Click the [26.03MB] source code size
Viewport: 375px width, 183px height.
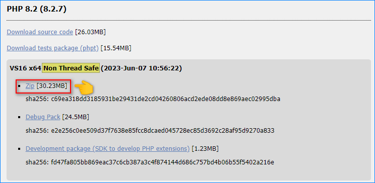pos(90,32)
